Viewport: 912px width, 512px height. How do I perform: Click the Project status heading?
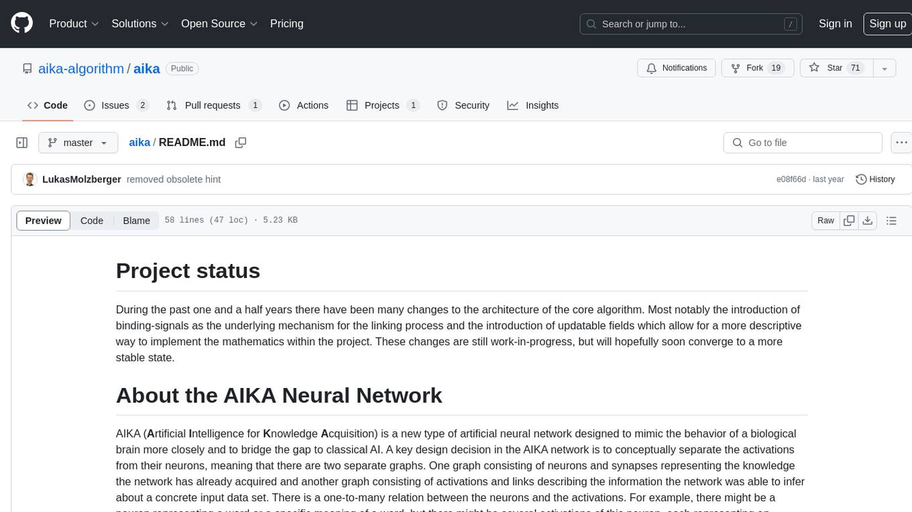coord(188,271)
